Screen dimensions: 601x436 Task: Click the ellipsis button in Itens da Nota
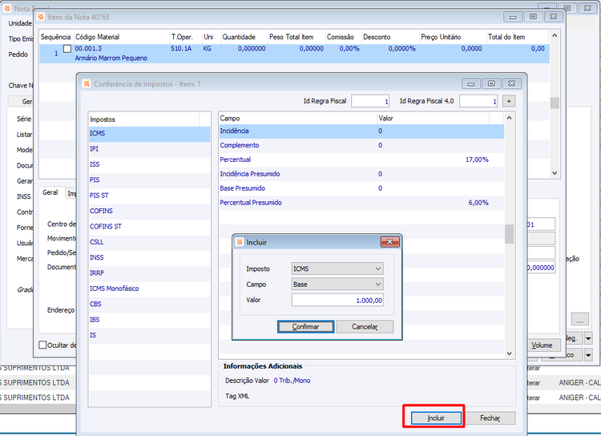[x=580, y=319]
